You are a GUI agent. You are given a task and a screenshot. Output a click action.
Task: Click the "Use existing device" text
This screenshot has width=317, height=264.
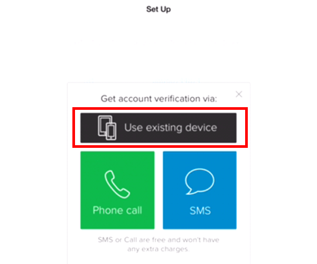[171, 128]
